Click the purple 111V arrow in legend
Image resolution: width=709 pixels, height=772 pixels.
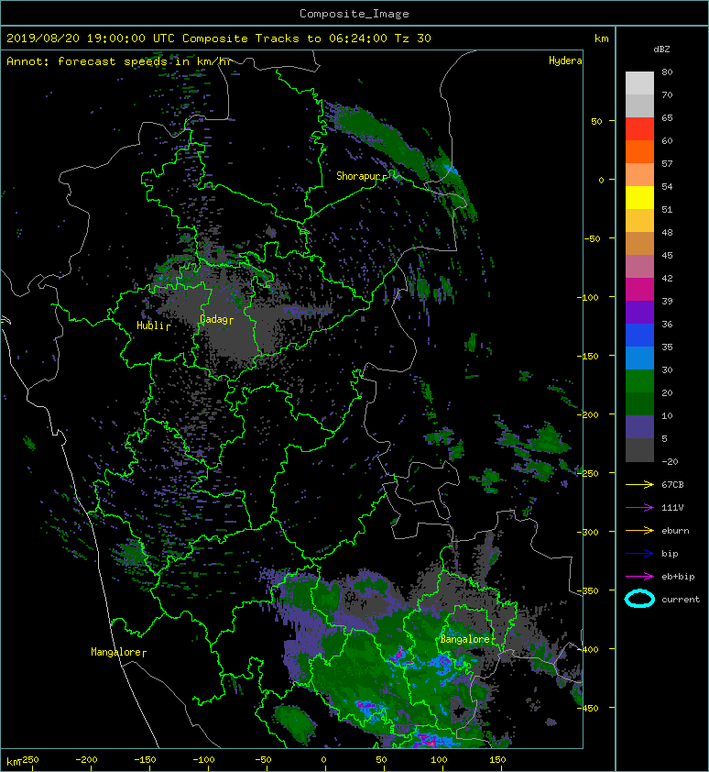[639, 508]
